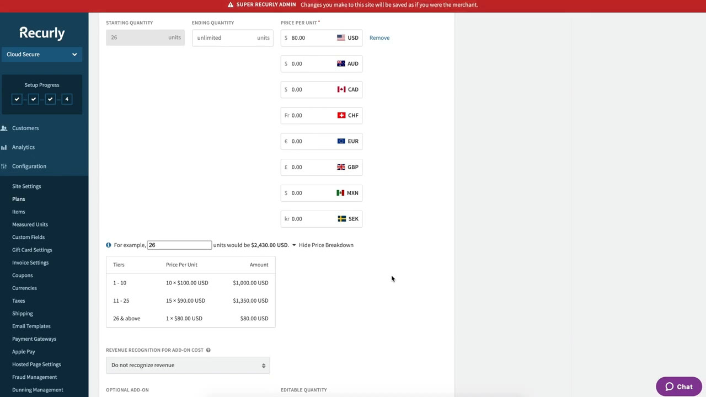706x397 pixels.
Task: Open Measured Units in sidebar
Action: coord(30,224)
